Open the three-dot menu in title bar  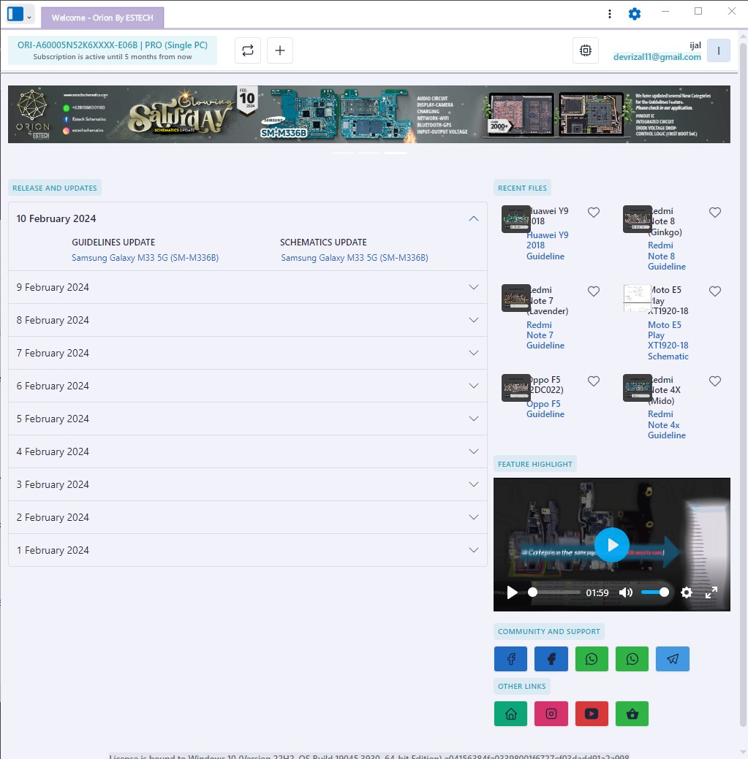(x=610, y=14)
